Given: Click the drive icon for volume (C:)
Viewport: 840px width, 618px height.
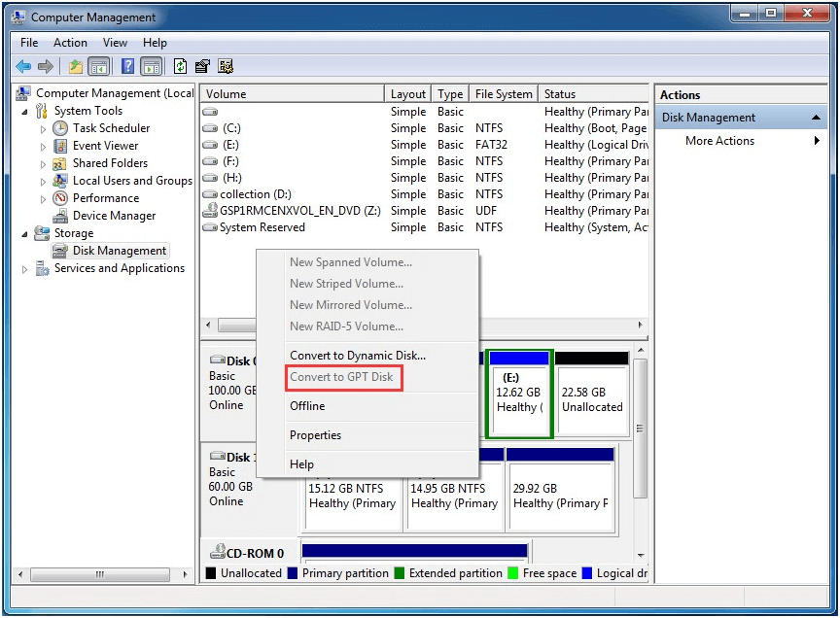Looking at the screenshot, I should 210,128.
